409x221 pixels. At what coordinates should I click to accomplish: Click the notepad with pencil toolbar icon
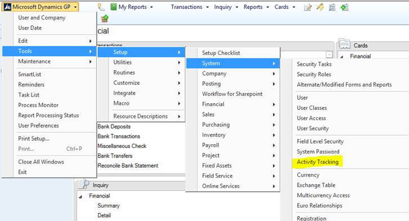(308, 7)
